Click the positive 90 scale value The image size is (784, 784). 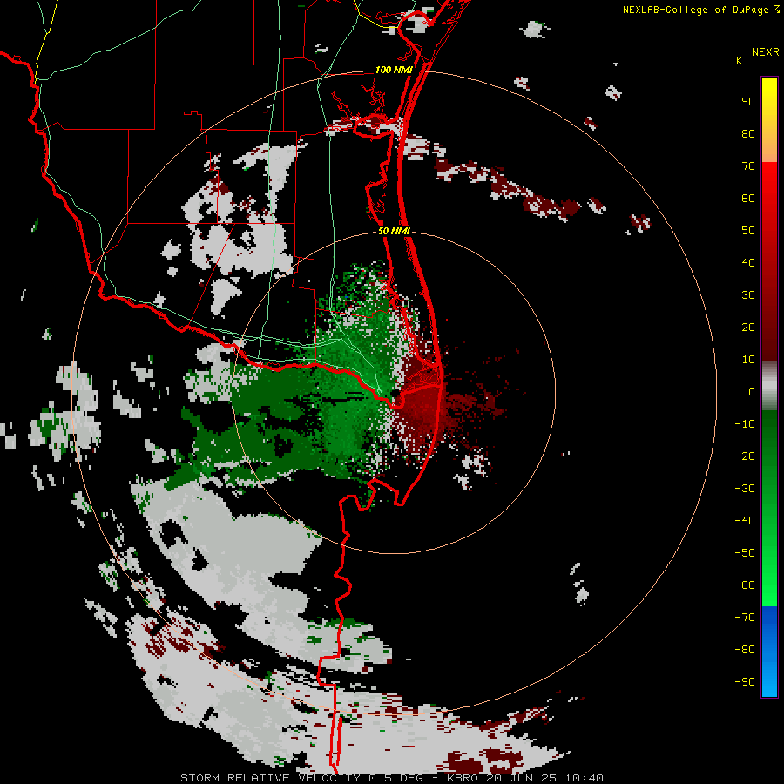tap(748, 102)
